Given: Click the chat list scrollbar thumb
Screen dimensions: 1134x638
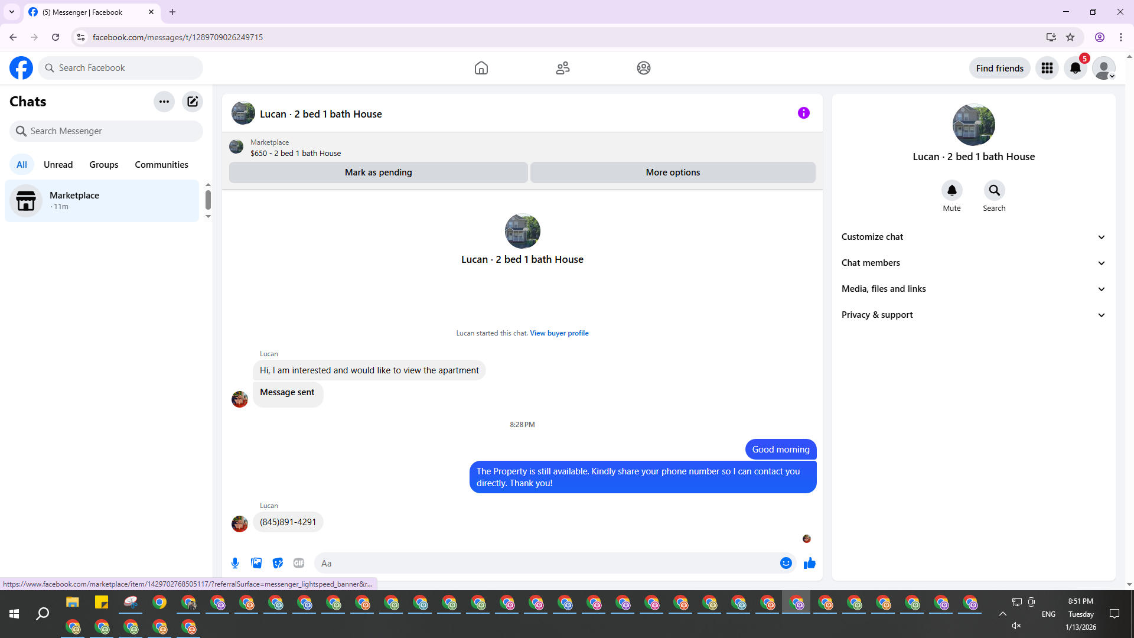Looking at the screenshot, I should [208, 200].
